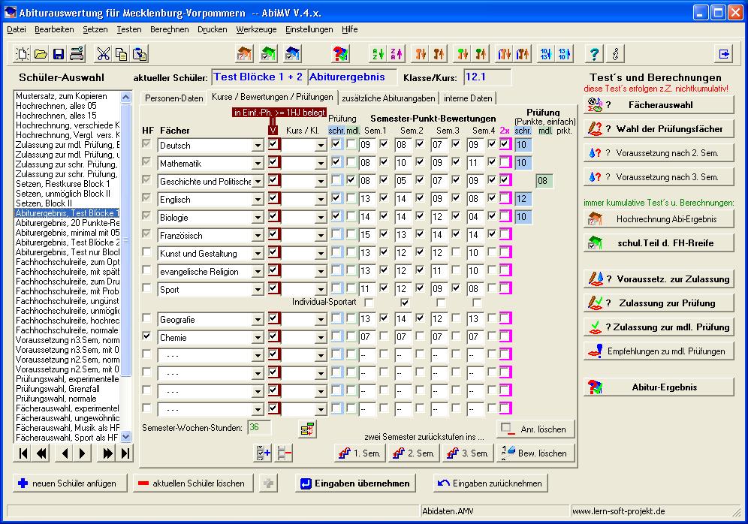Open the Berechnen menu
The image size is (748, 524).
tap(169, 29)
